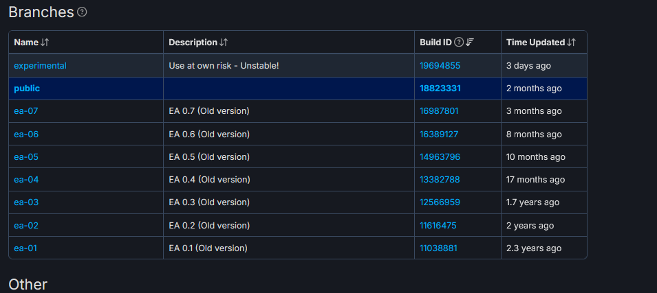
Task: Open build ID 18823331
Action: 440,89
